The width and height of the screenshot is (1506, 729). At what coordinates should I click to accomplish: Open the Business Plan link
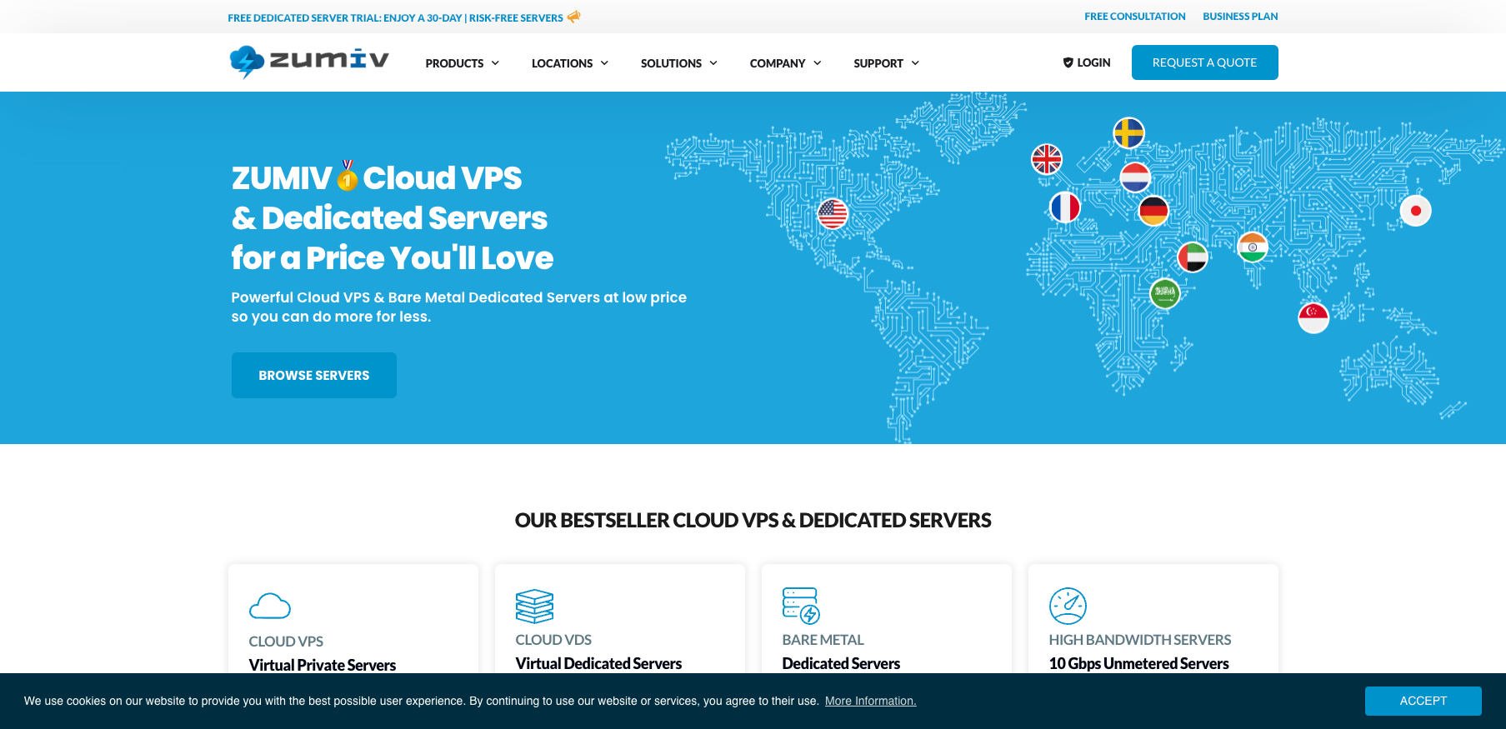tap(1240, 17)
